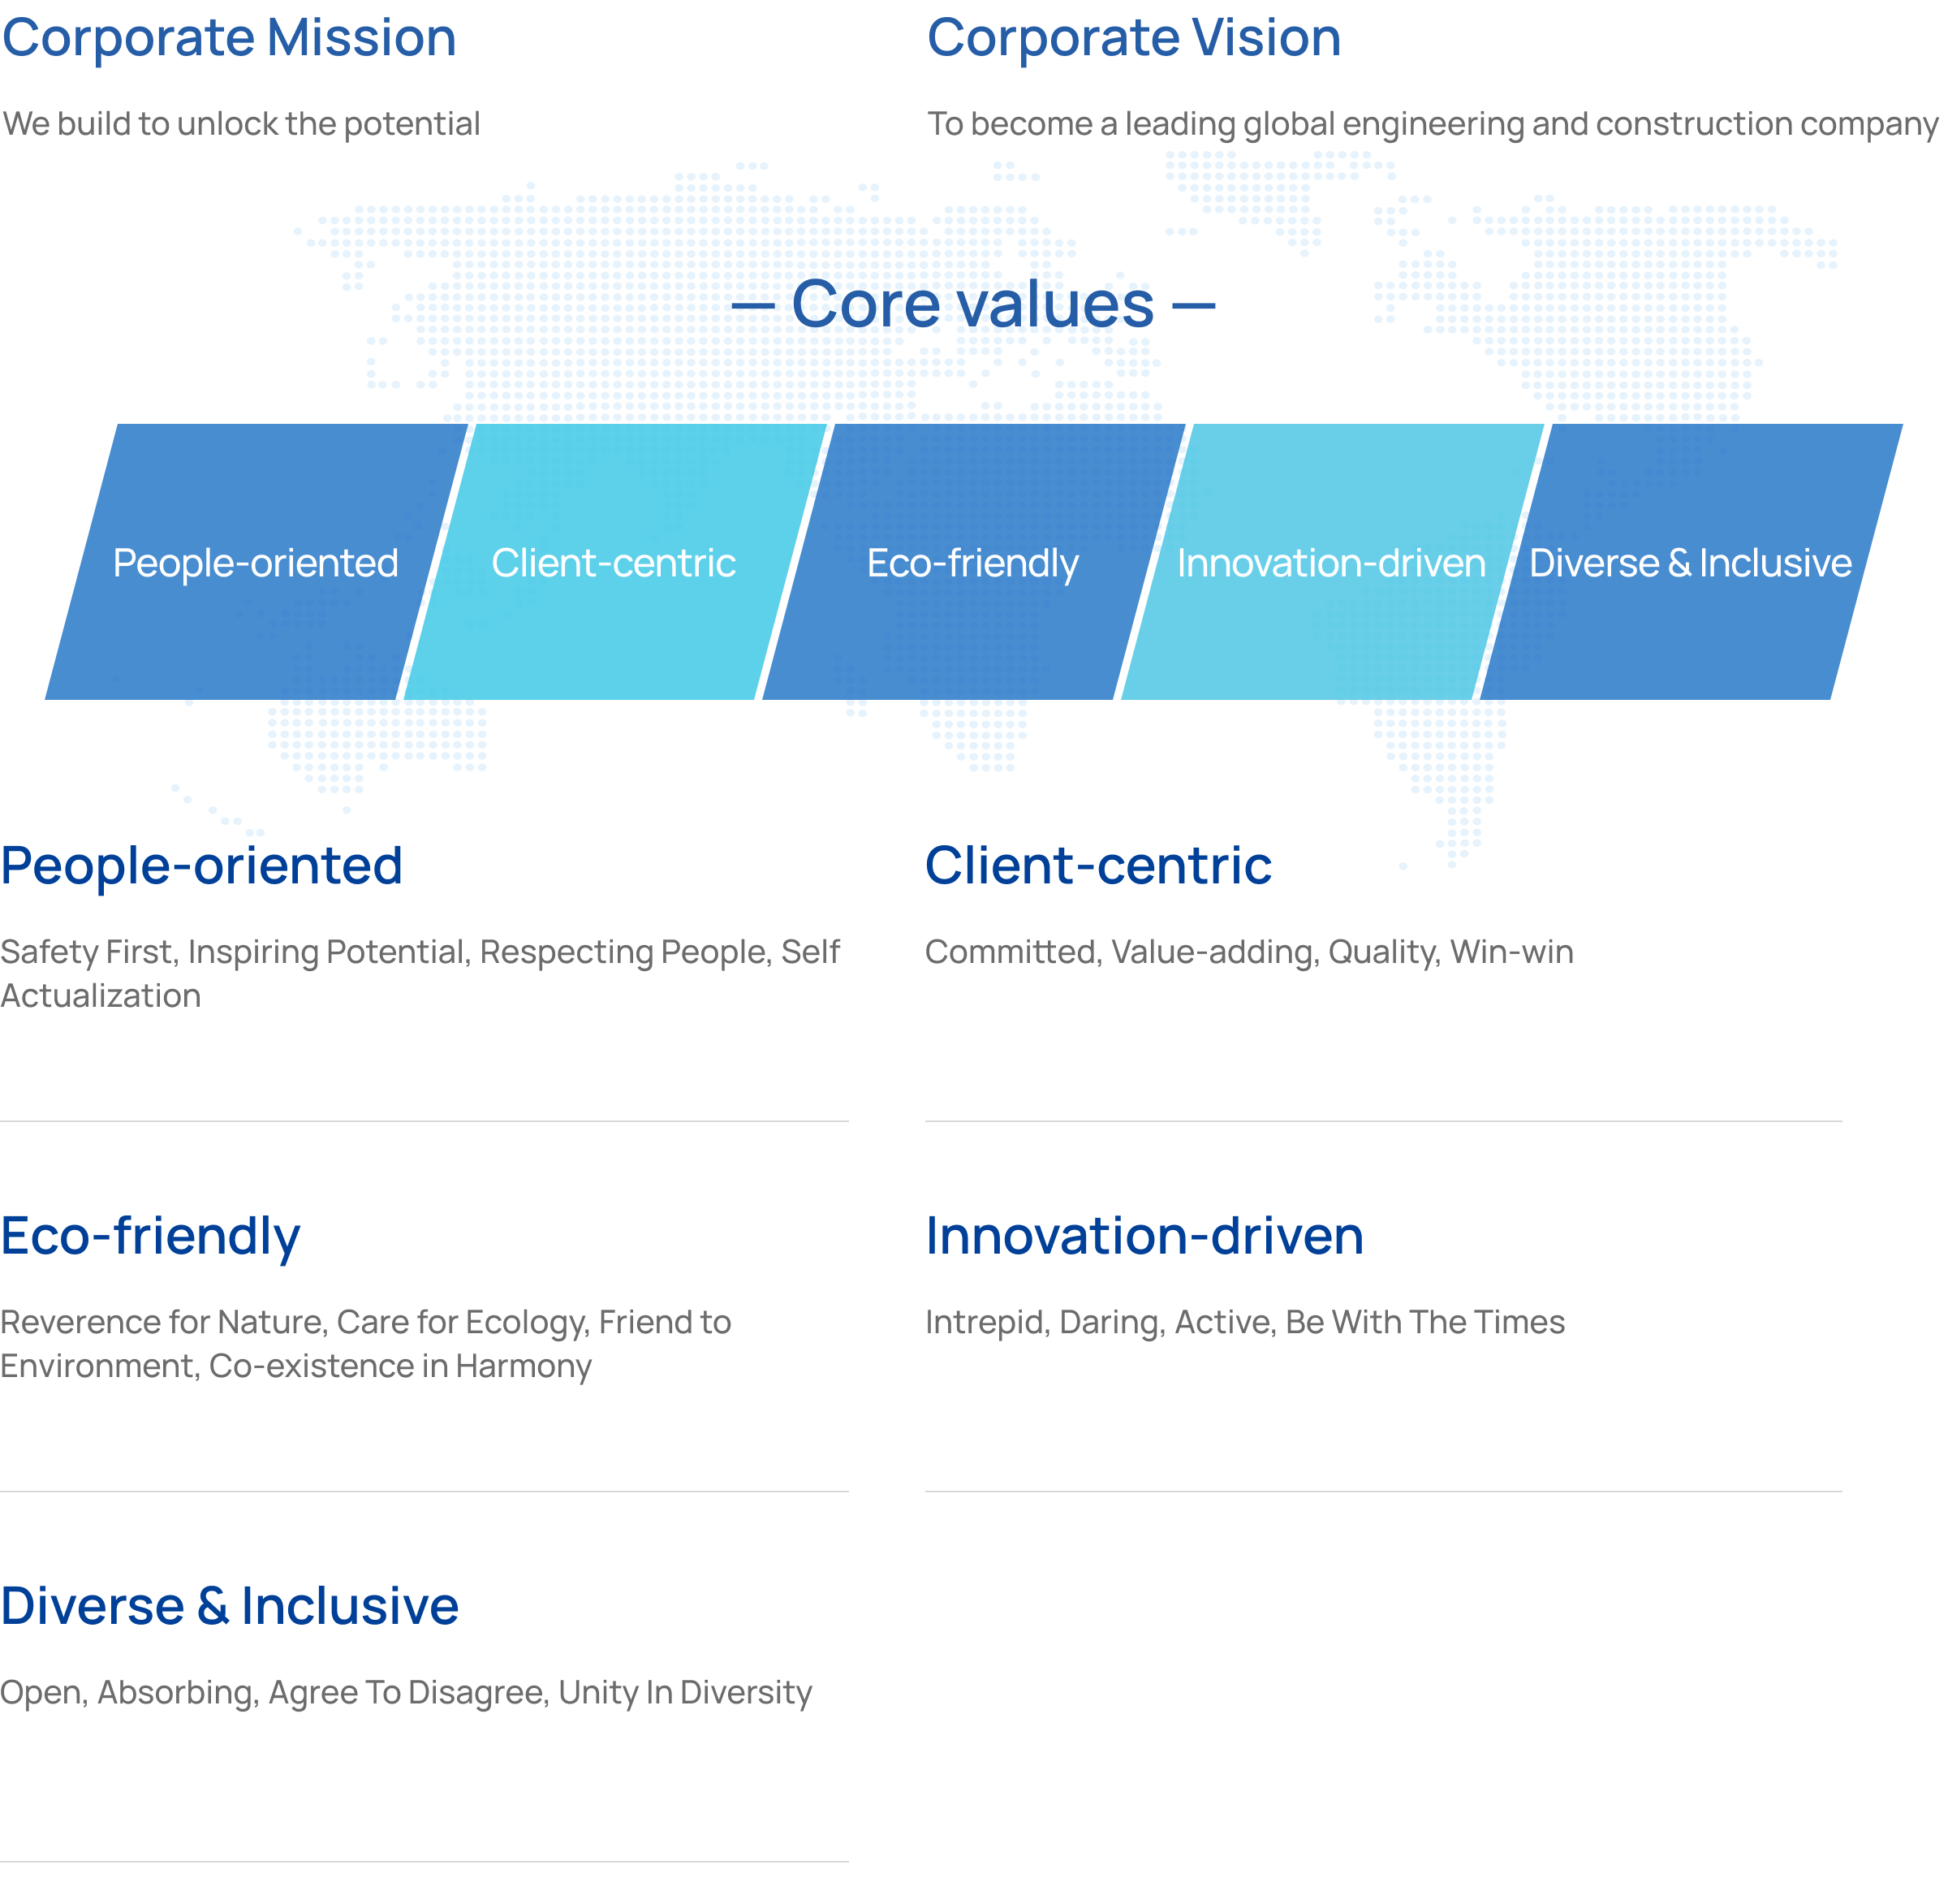1948x1904 pixels.
Task: Click 'Open, Absorbing, Agree To Disagree' text
Action: [x=406, y=1692]
